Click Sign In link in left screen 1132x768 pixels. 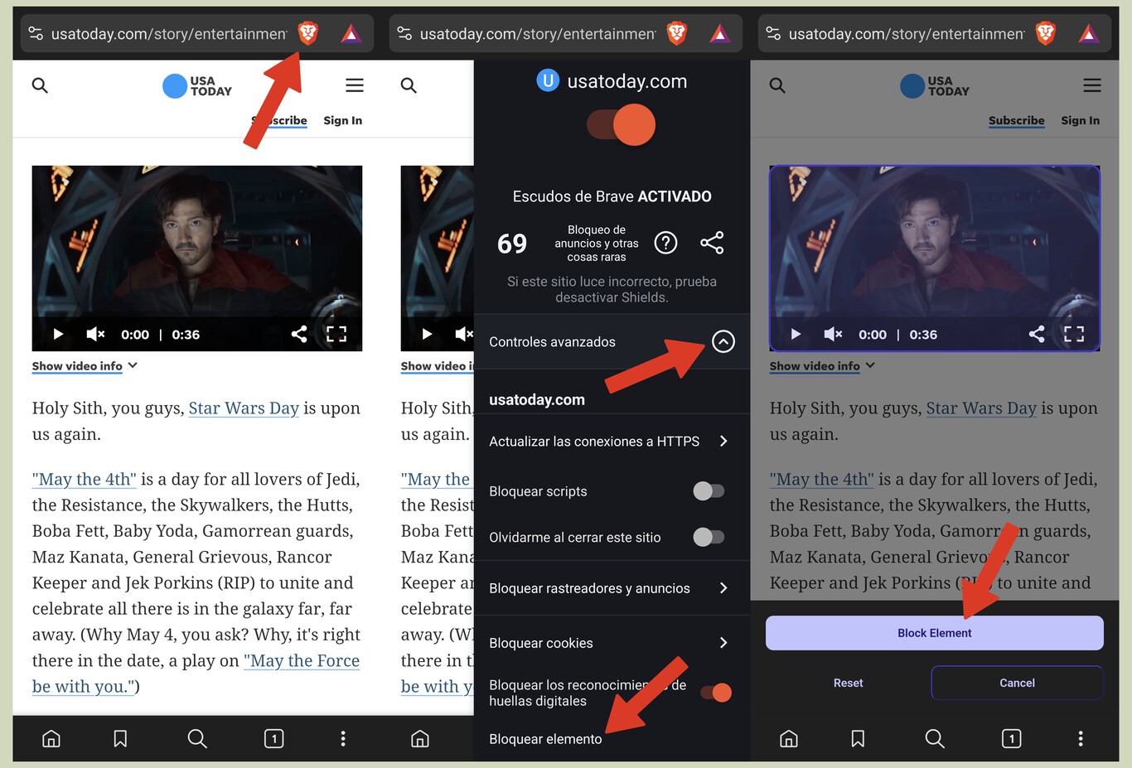pos(342,121)
